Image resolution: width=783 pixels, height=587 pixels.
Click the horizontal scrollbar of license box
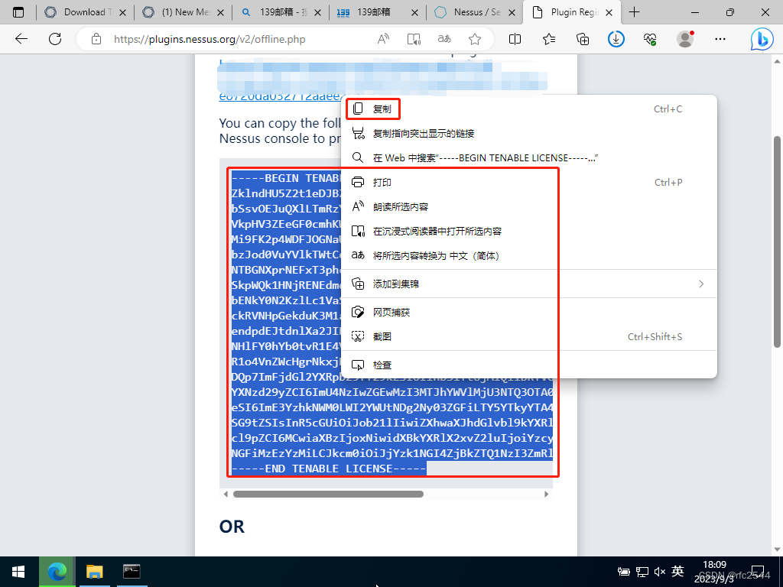pyautogui.click(x=328, y=495)
